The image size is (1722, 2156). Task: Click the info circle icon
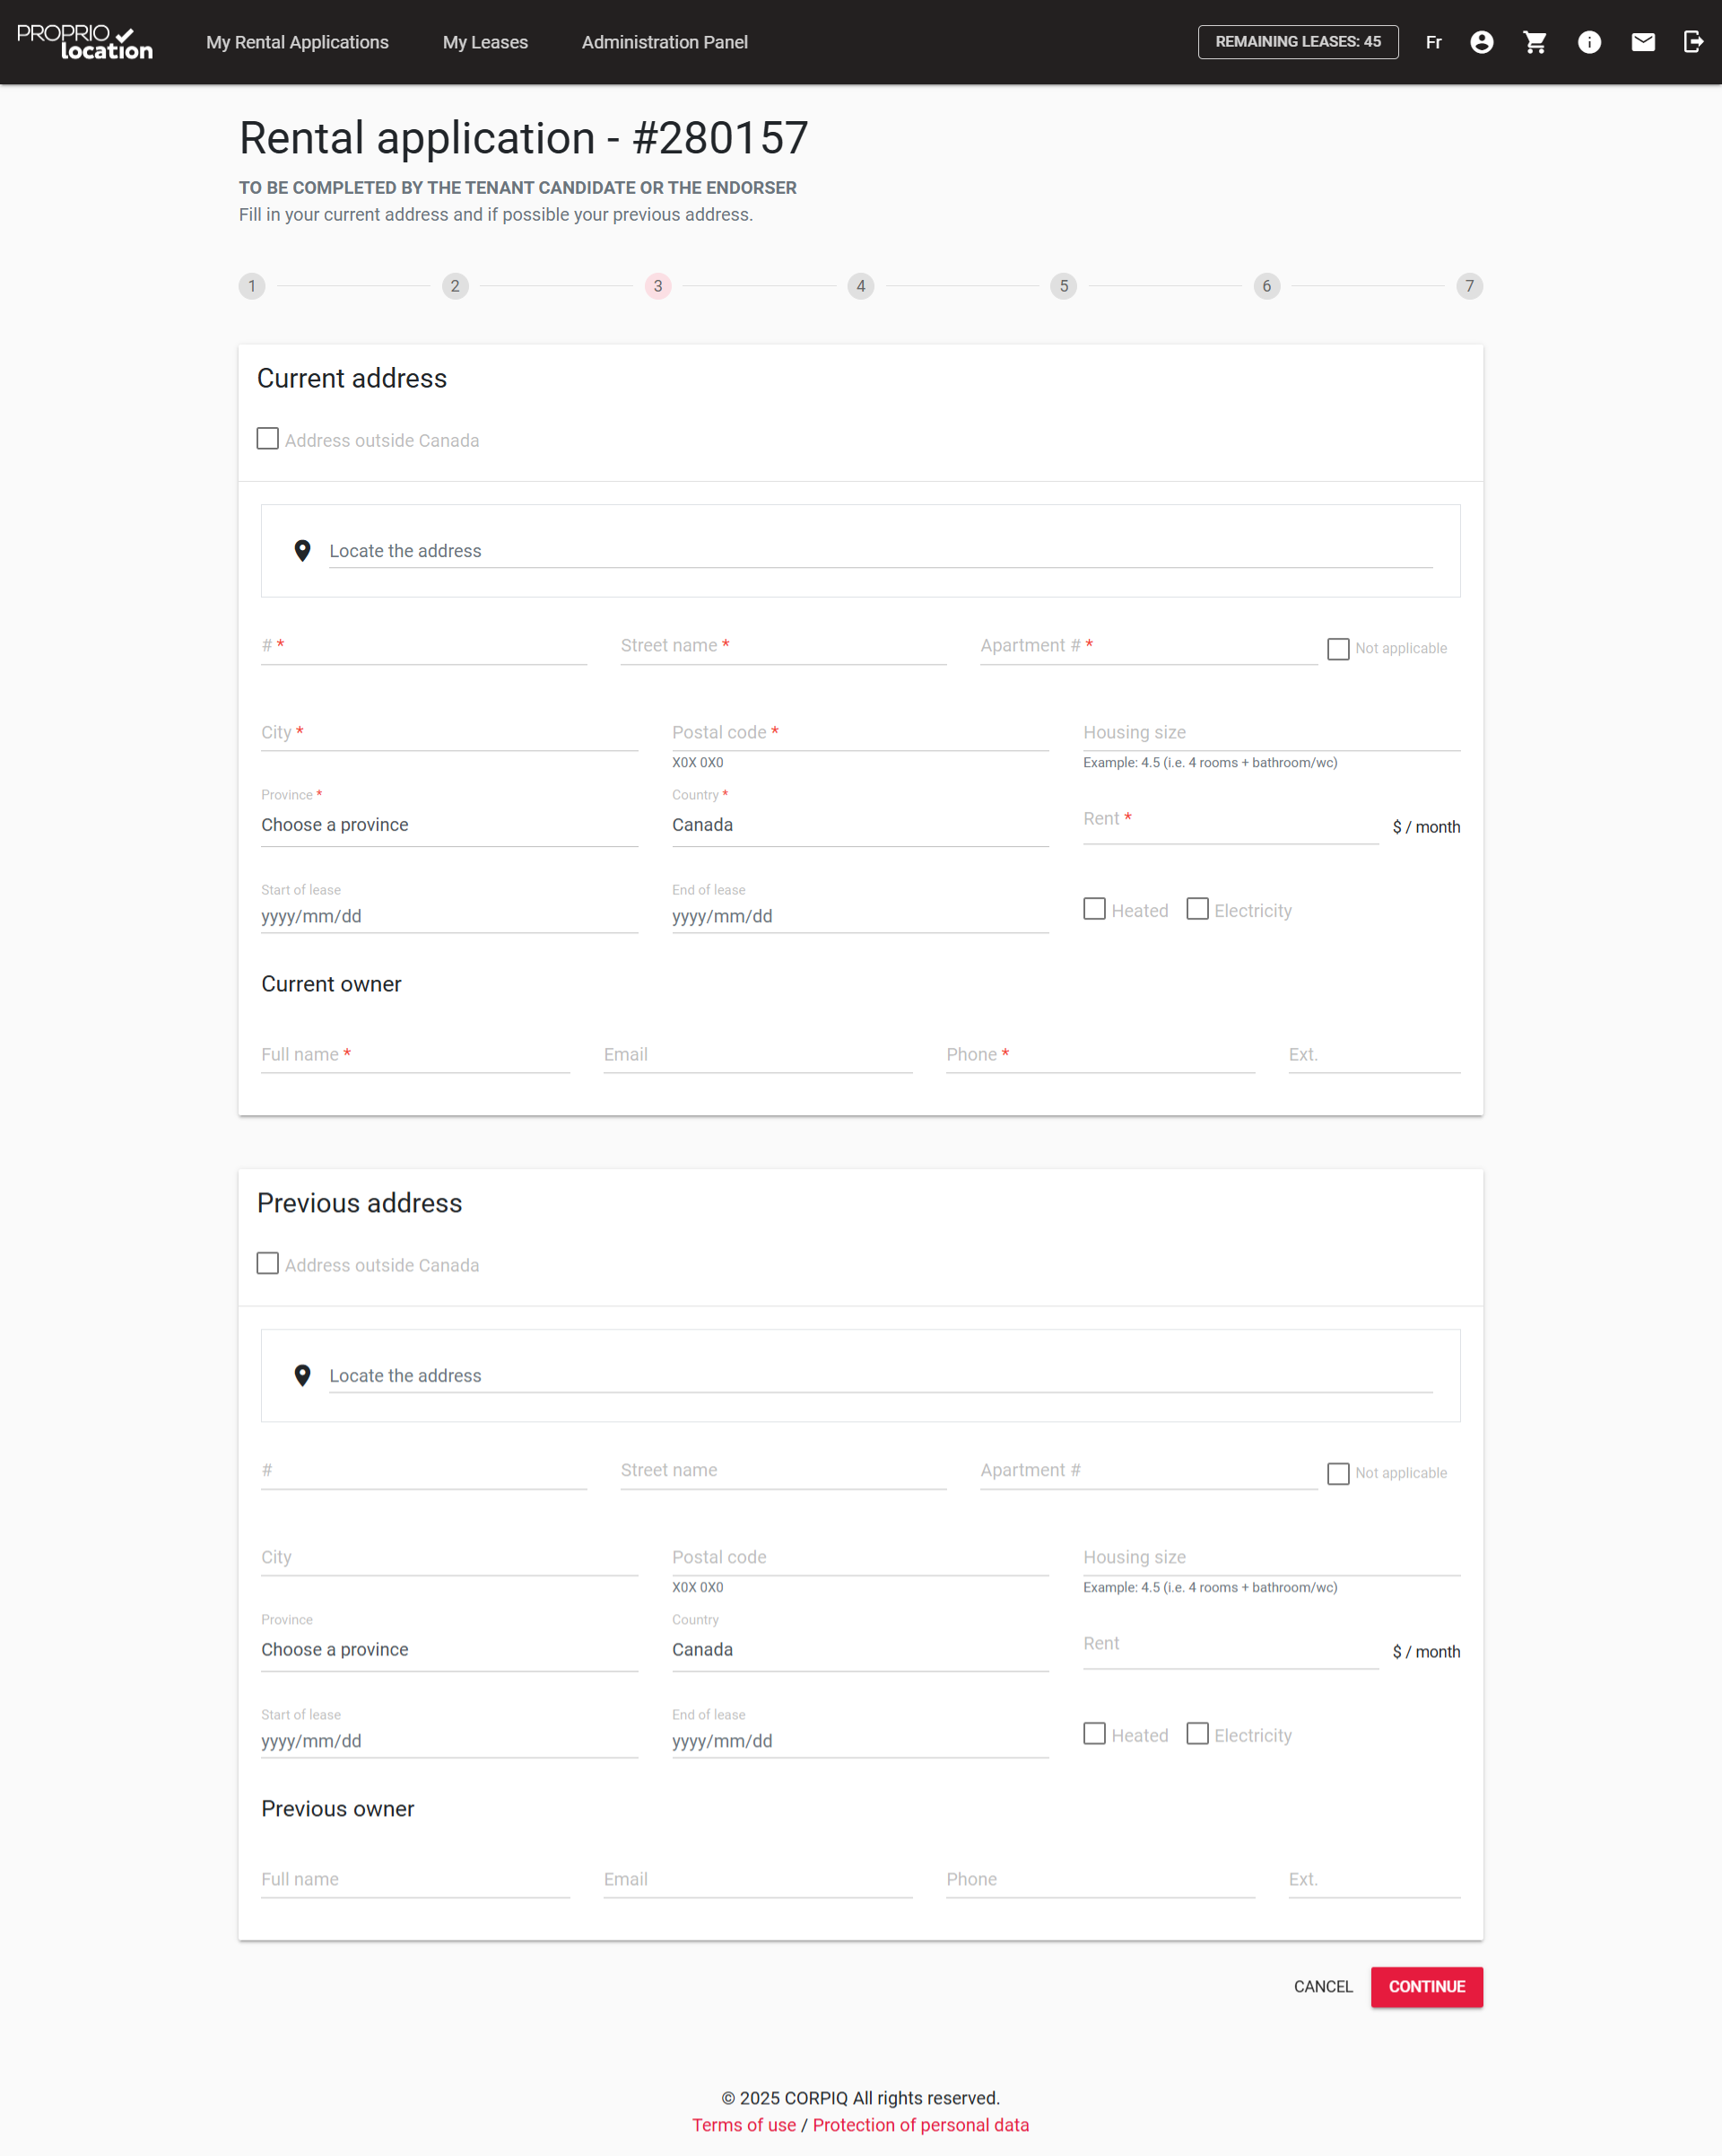click(1589, 42)
